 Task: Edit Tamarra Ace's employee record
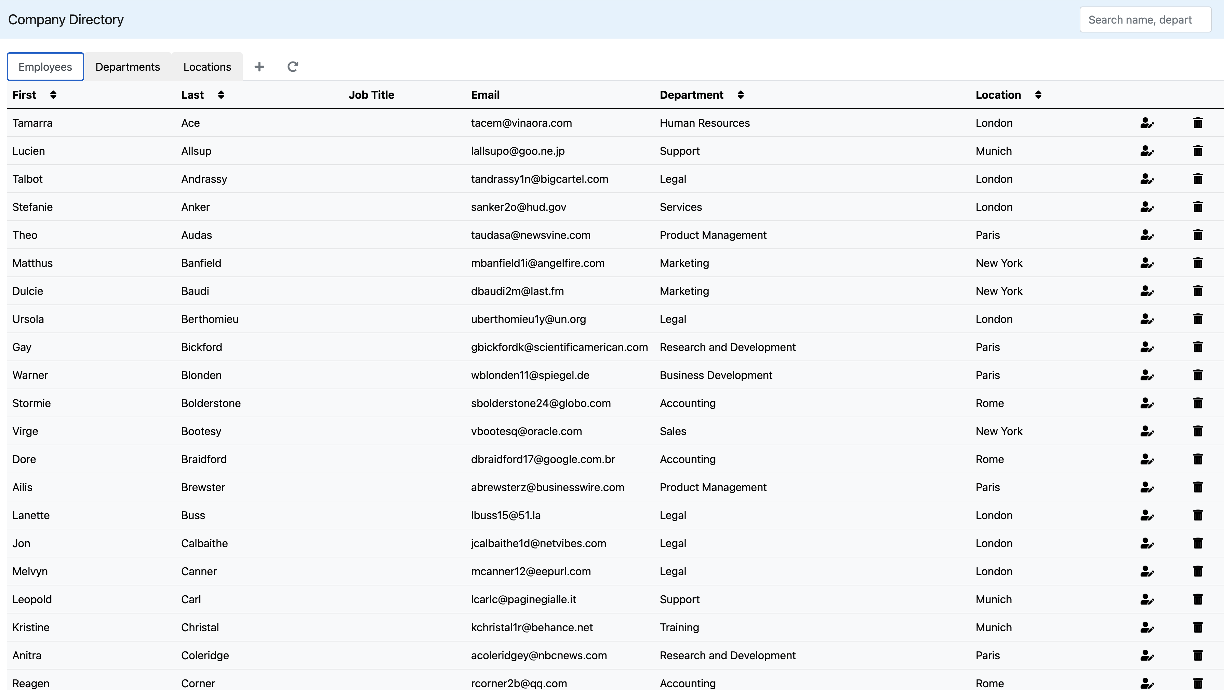coord(1147,123)
